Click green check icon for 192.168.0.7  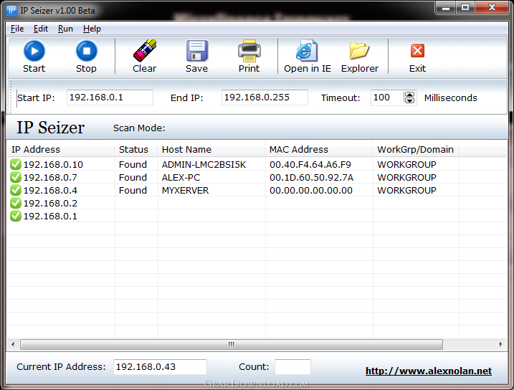pyautogui.click(x=15, y=177)
